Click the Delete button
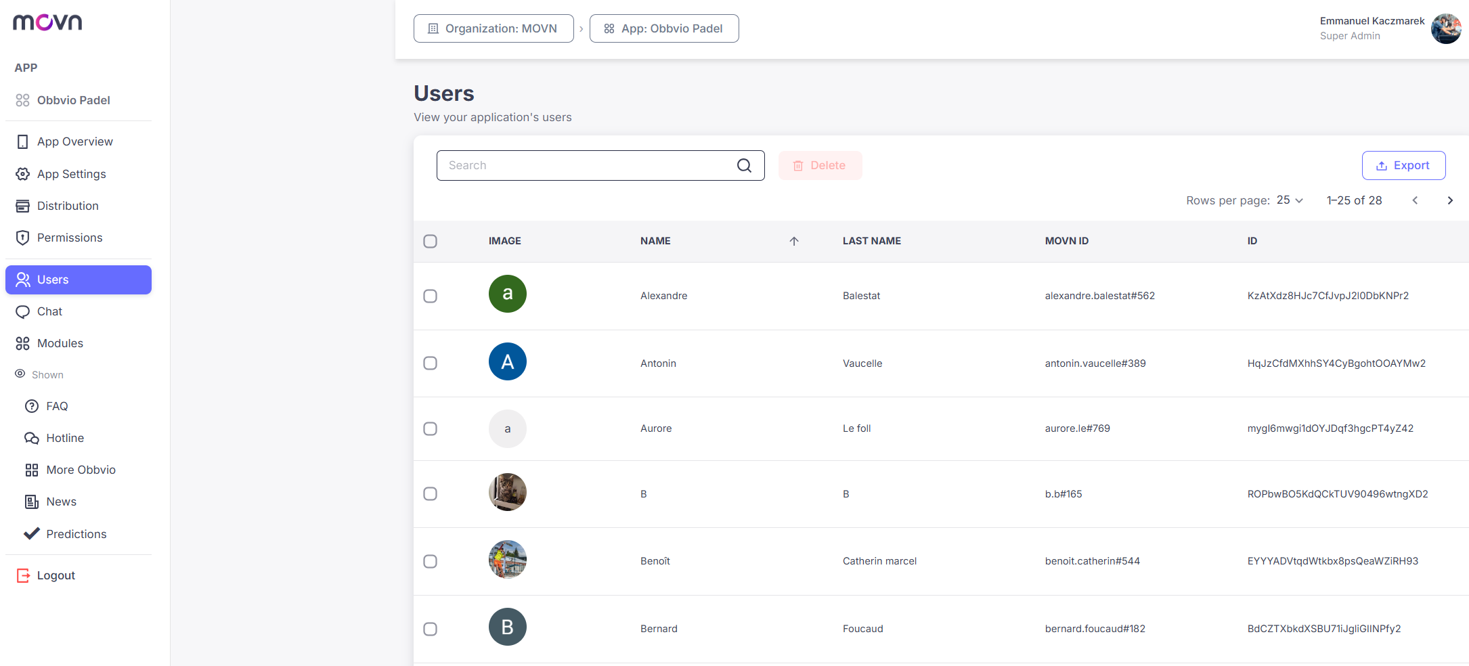This screenshot has width=1469, height=666. coord(820,165)
